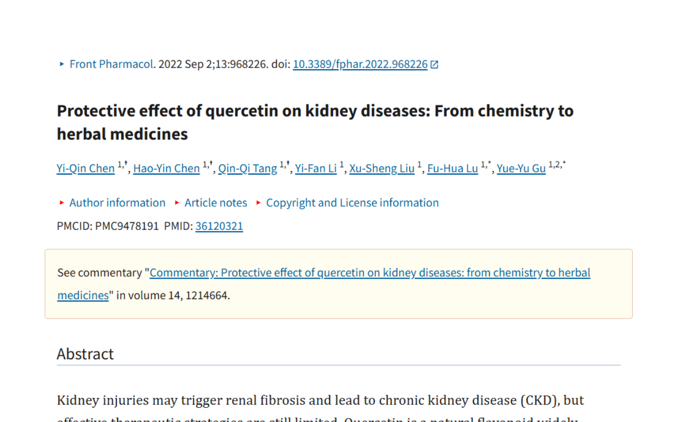Expand the Copyright and License information section
675x422 pixels.
pos(352,203)
